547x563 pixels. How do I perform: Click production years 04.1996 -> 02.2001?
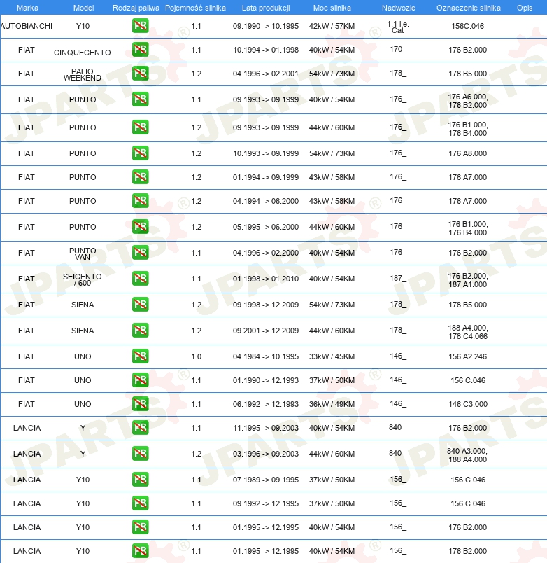266,74
